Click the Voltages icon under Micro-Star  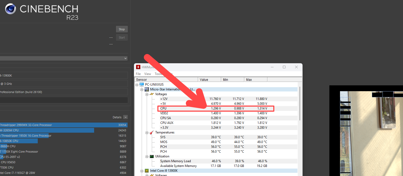[x=152, y=94]
